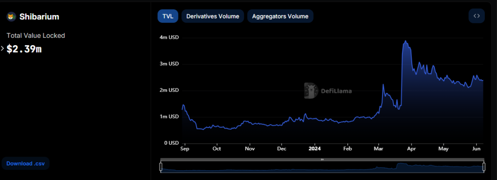Expand the TVL breakdown chevron beside $2.39m
The width and height of the screenshot is (497, 180).
point(2,49)
